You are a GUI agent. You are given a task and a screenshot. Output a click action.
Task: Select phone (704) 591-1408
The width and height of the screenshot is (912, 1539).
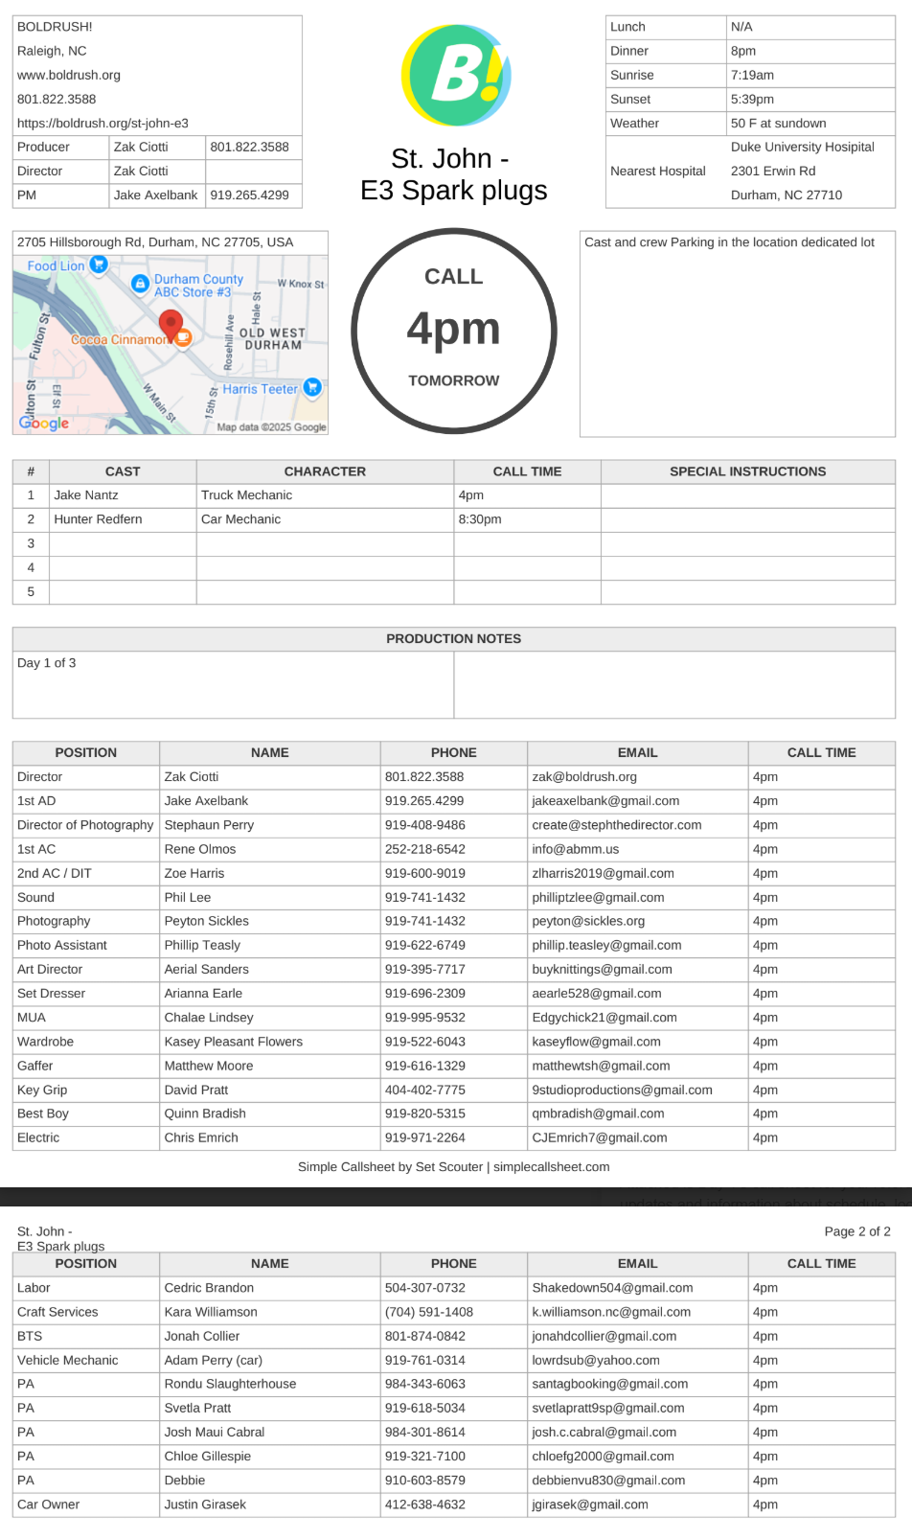[429, 1311]
